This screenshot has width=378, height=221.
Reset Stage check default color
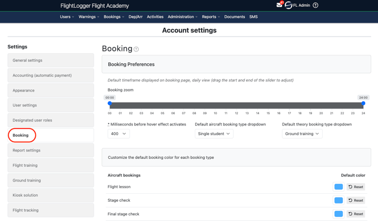tap(356, 200)
